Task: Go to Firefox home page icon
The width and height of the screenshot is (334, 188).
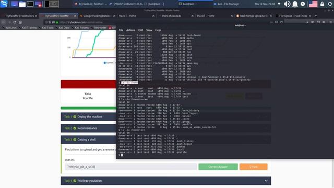Action: click(20, 22)
